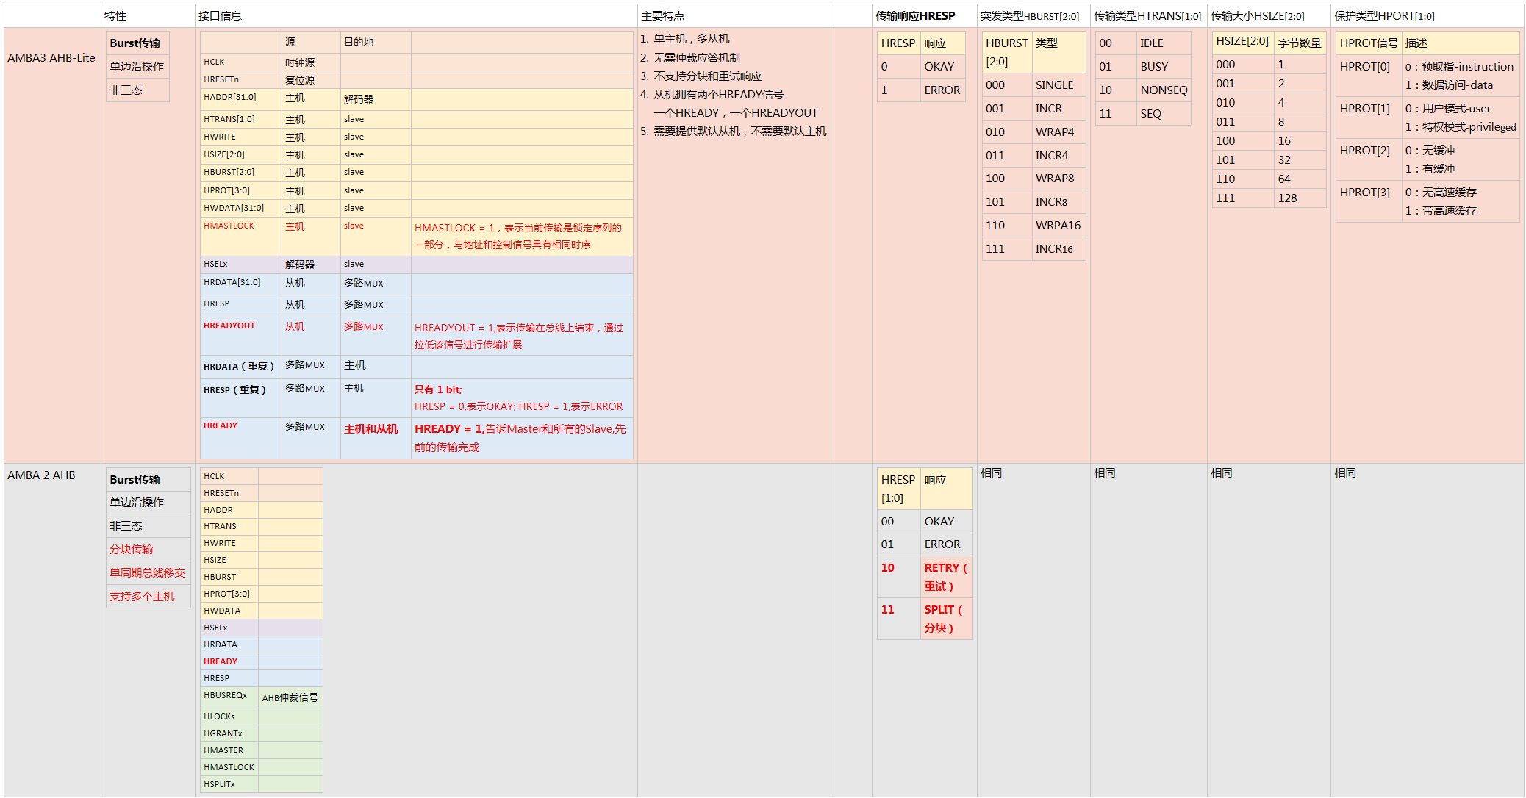Click the HGRANTx signal row
1526x798 pixels.
click(222, 733)
